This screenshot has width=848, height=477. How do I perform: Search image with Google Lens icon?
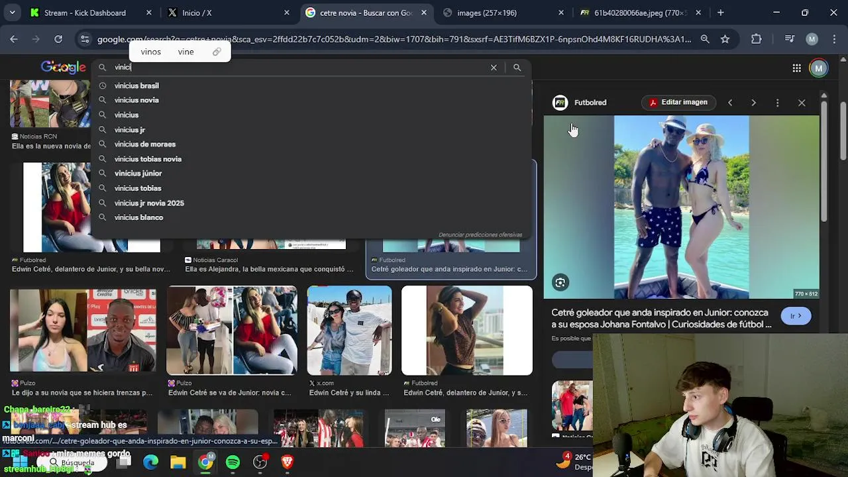(x=560, y=283)
